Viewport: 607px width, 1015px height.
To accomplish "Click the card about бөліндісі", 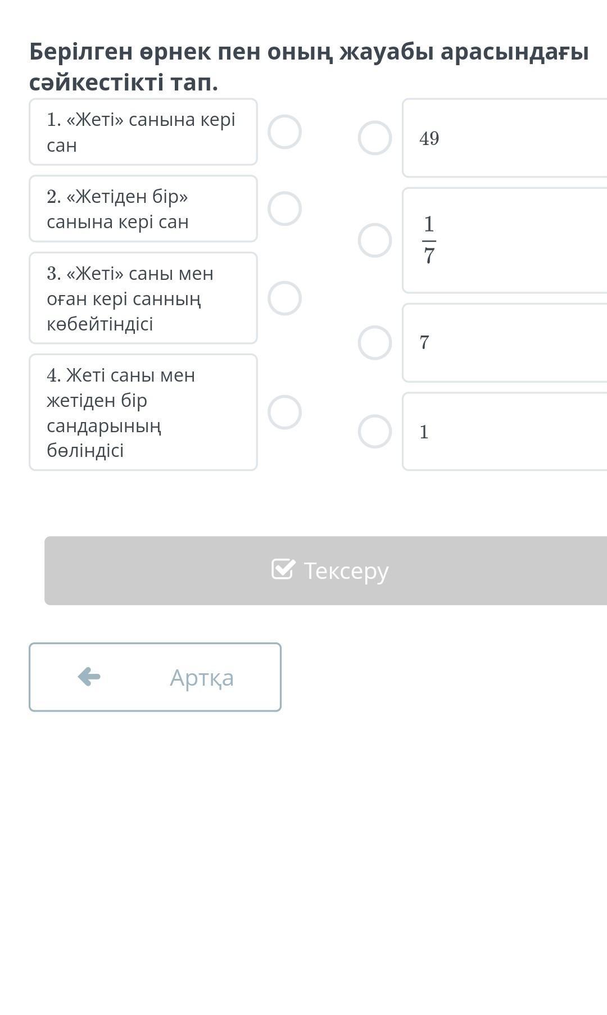I will (x=143, y=412).
